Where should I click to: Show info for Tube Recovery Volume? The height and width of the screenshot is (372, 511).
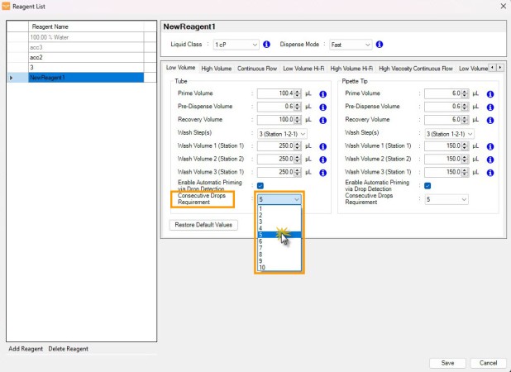coord(322,120)
